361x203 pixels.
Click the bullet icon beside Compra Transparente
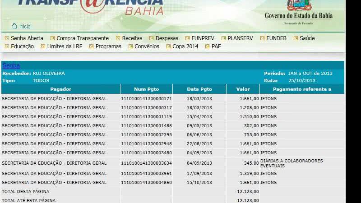coord(52,38)
